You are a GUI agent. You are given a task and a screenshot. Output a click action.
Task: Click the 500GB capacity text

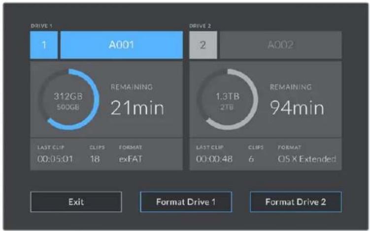(68, 107)
